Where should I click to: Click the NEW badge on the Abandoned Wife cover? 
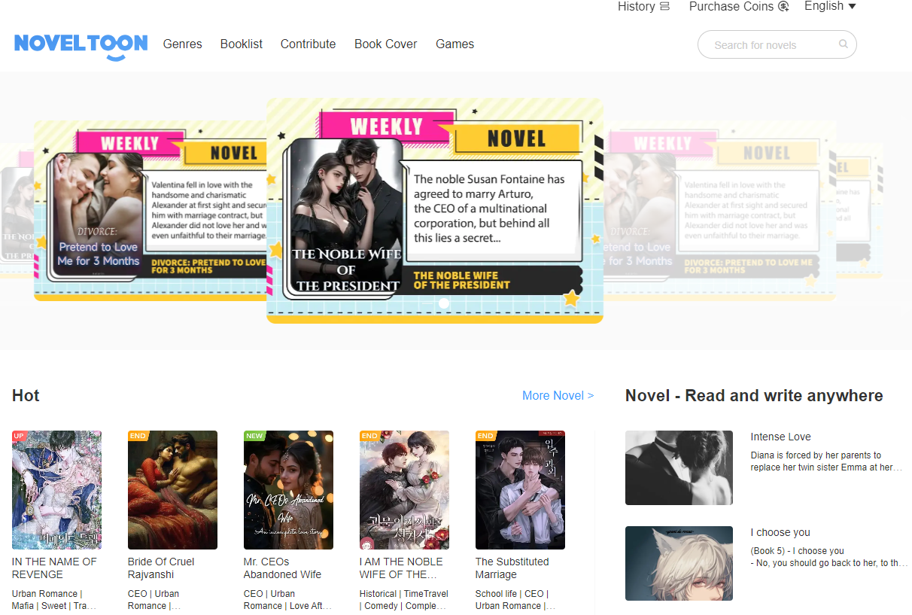[254, 435]
